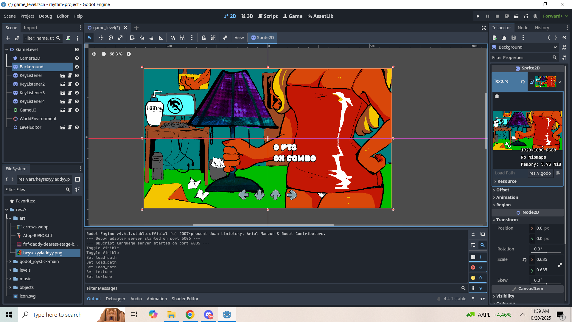Screen dimensions: 572x322
Task: Toggle visibility of the KeyListener3 node
Action: point(77,93)
